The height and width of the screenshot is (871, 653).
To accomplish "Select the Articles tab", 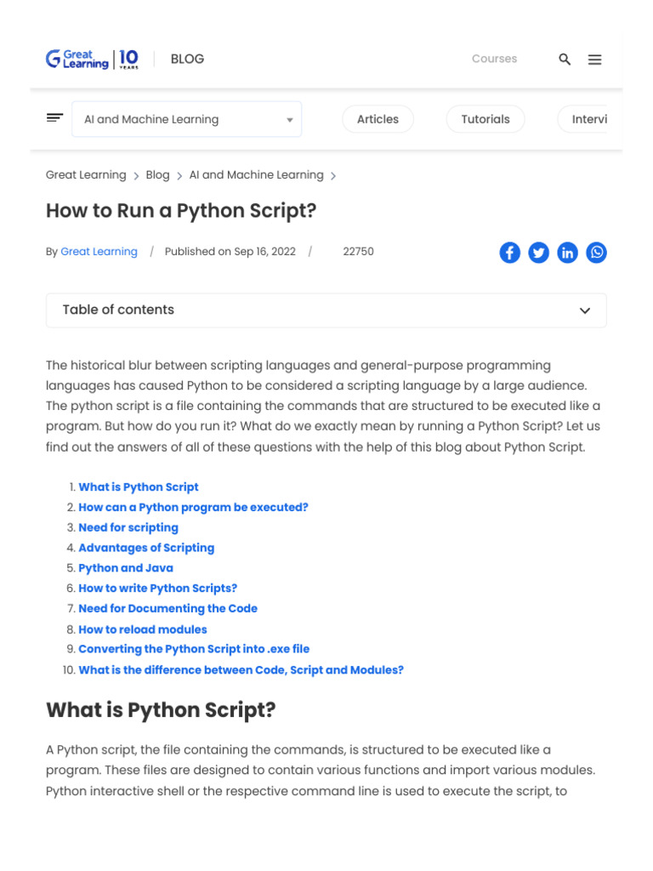I will (378, 119).
